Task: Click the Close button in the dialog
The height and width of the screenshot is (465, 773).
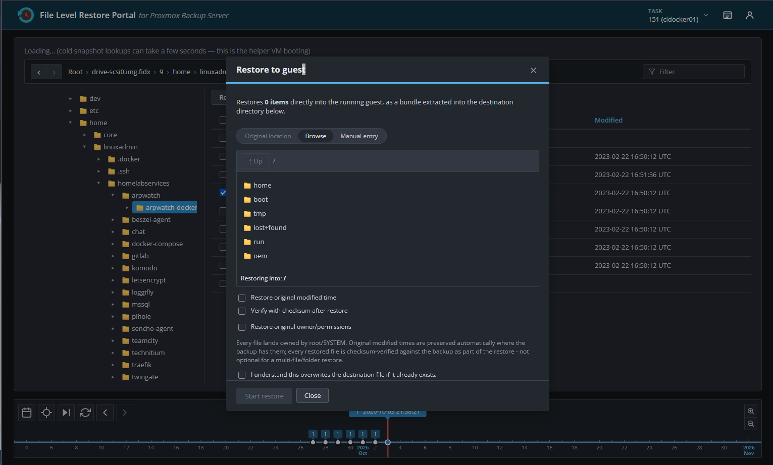Action: [313, 395]
